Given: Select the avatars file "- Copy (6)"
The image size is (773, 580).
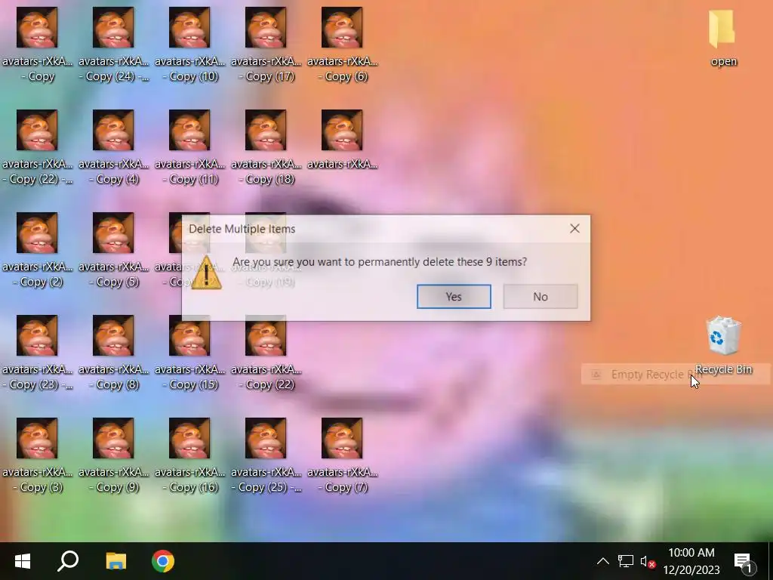Looking at the screenshot, I should pos(342,45).
